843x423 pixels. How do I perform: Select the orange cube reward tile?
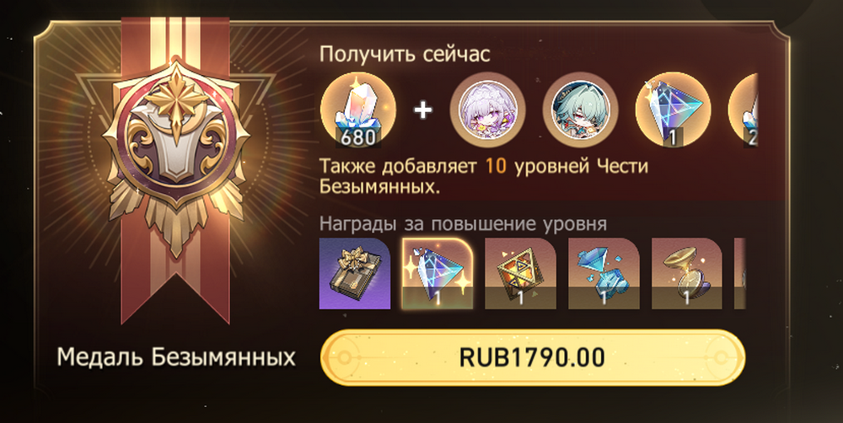click(520, 274)
